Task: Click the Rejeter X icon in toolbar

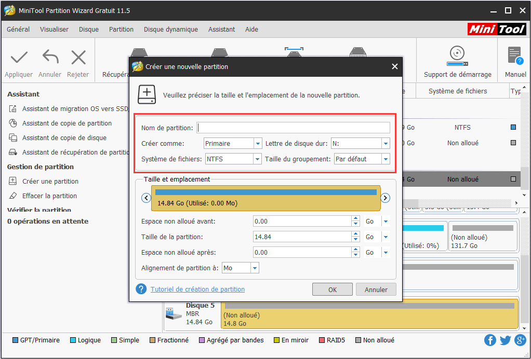Action: [78, 58]
